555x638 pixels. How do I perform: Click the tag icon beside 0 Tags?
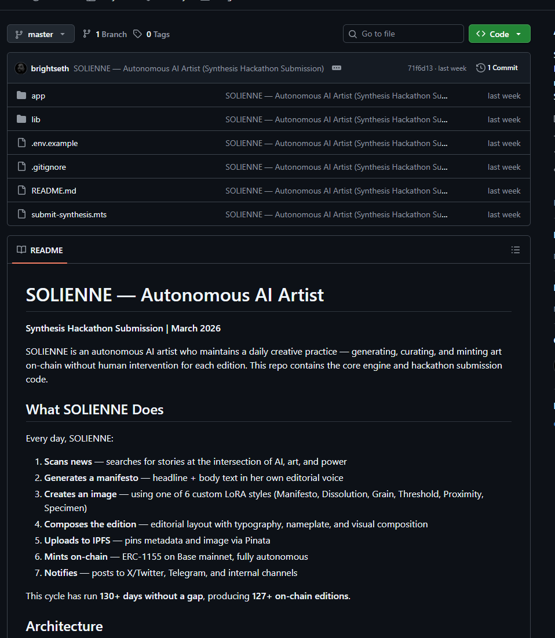(138, 34)
